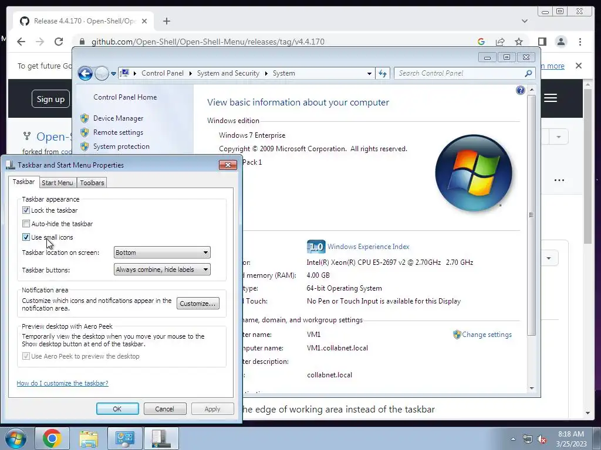Confirm with OK in Taskbar Properties
Screen dimensions: 601x450
pyautogui.click(x=117, y=408)
